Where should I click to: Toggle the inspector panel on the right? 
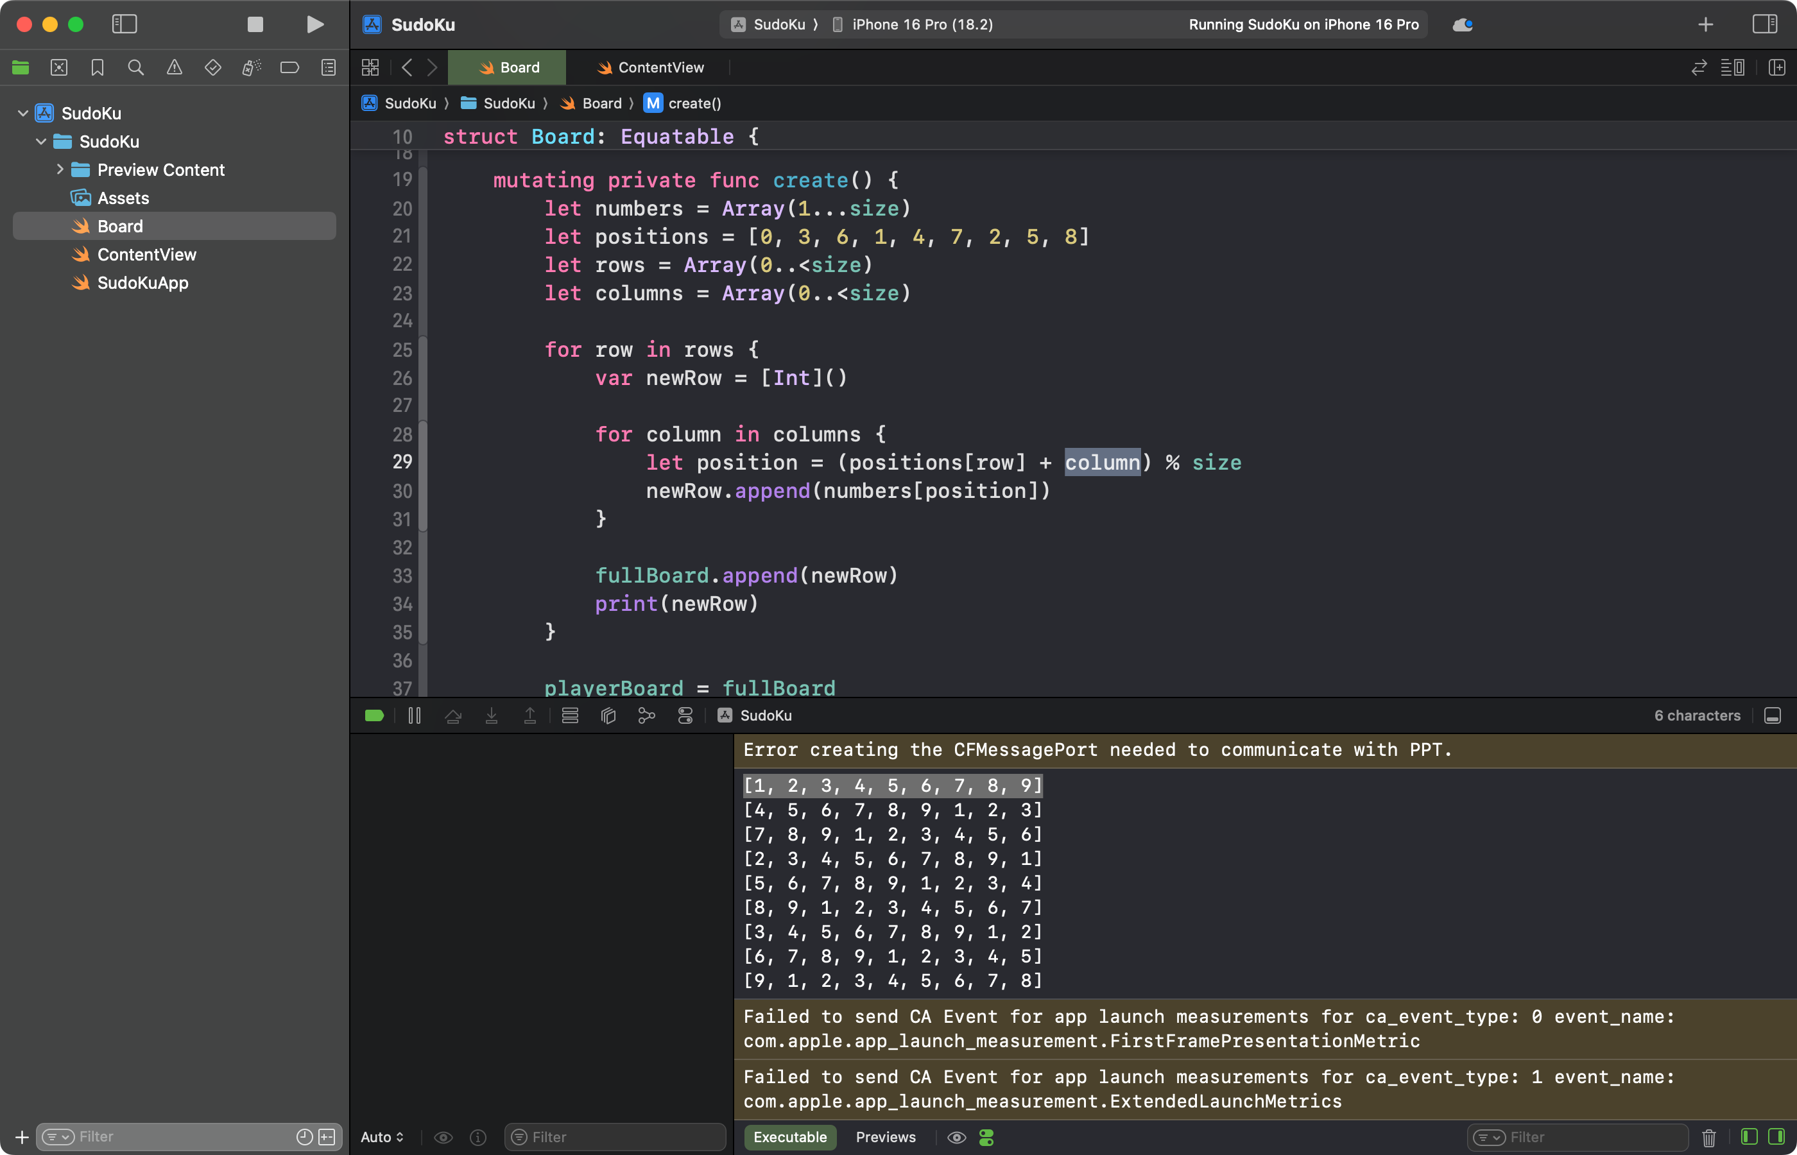1764,25
